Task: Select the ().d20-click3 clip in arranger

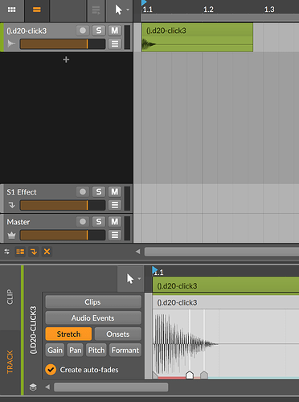Action: point(197,37)
